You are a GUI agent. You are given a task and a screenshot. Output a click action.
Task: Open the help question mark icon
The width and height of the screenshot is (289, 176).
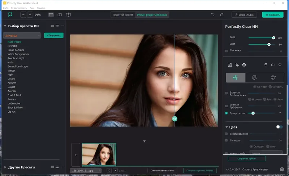coord(282,169)
